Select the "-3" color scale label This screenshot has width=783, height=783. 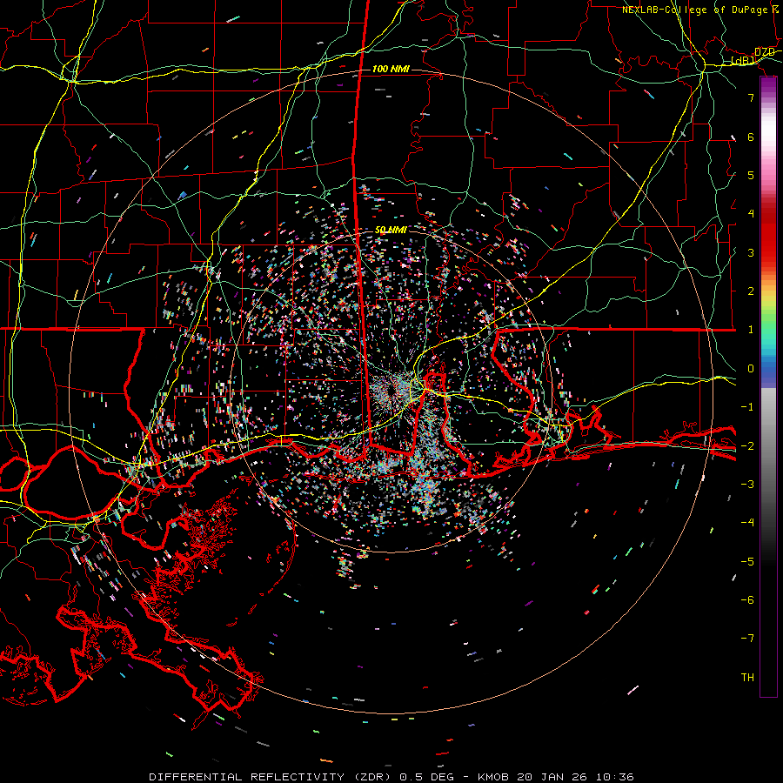coord(747,485)
